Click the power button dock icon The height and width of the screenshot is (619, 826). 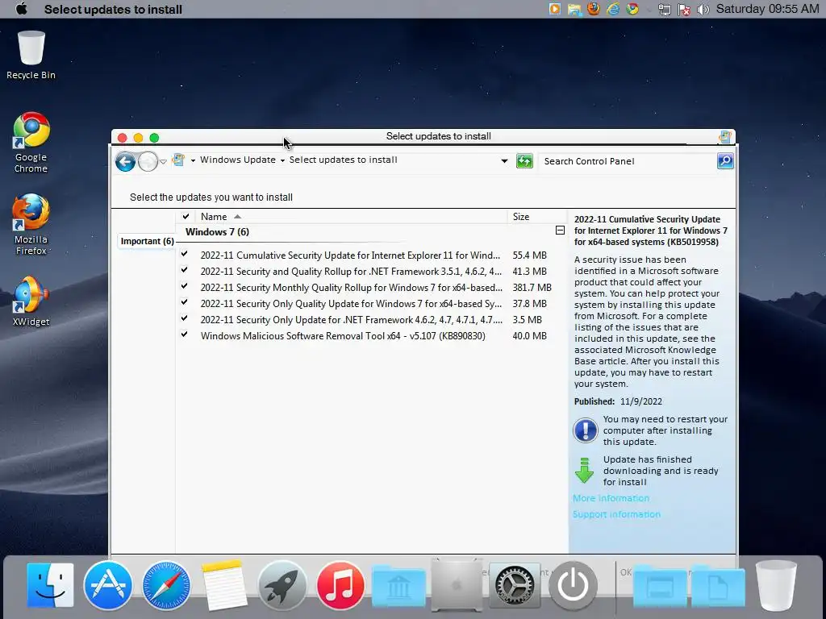tap(574, 585)
